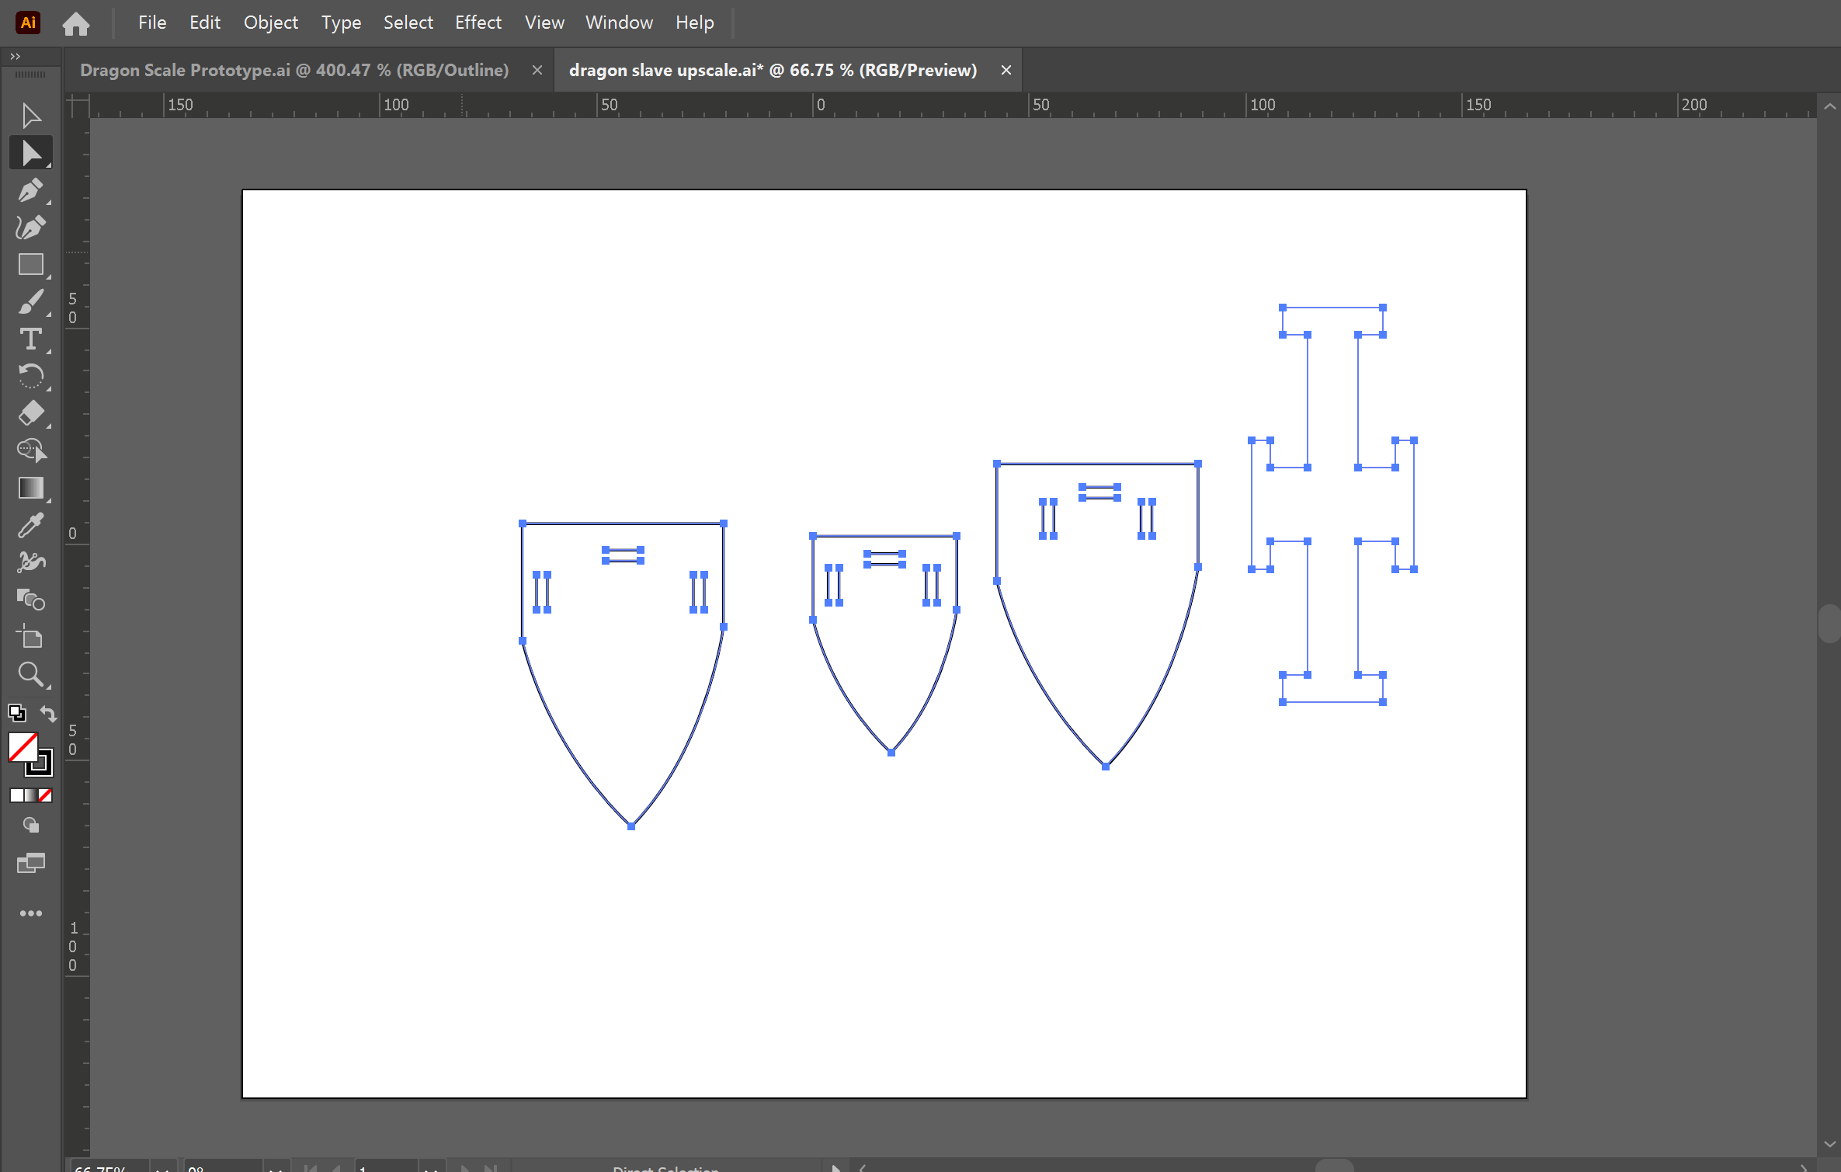This screenshot has width=1841, height=1172.
Task: Open the Object menu
Action: pyautogui.click(x=269, y=23)
